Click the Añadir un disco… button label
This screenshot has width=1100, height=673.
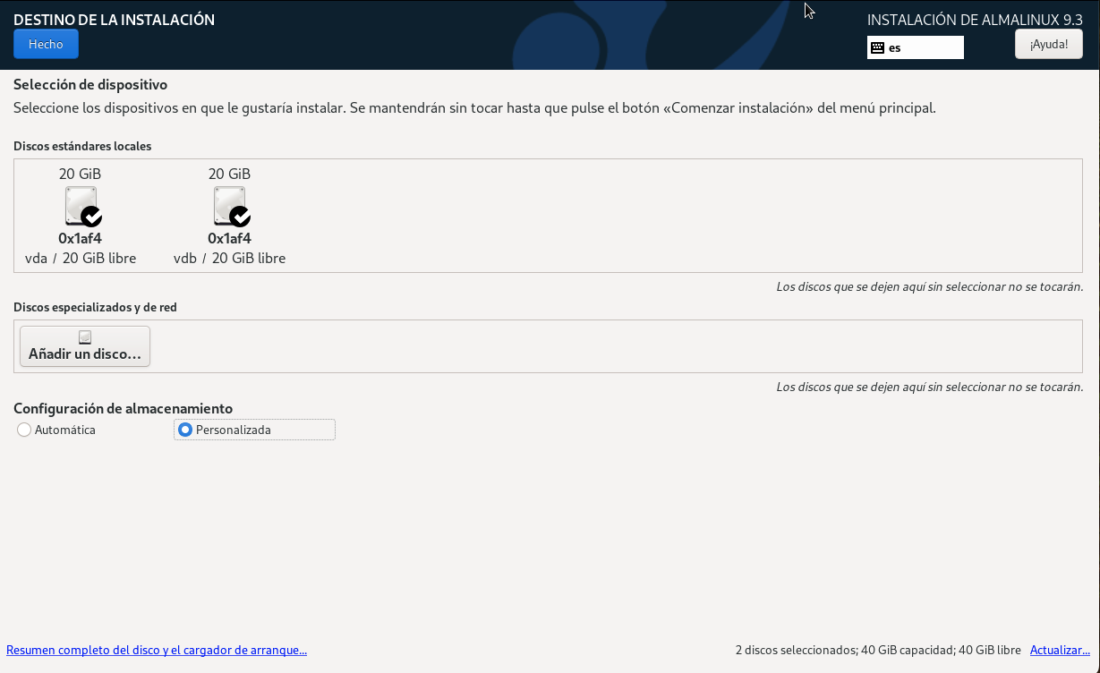pos(85,354)
